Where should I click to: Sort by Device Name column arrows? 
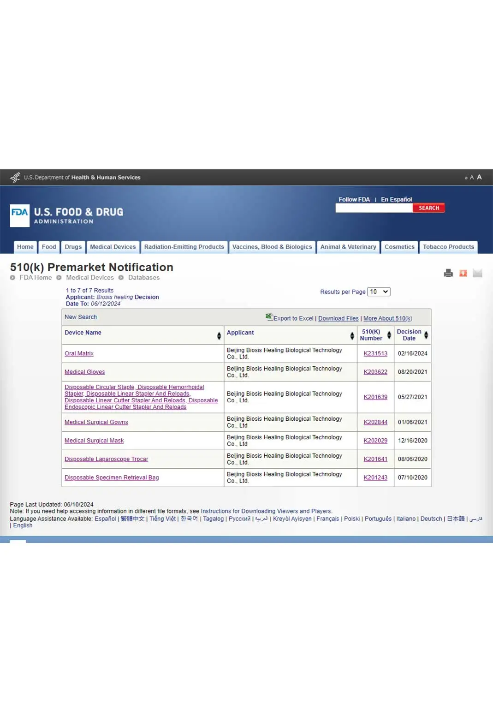click(x=219, y=336)
